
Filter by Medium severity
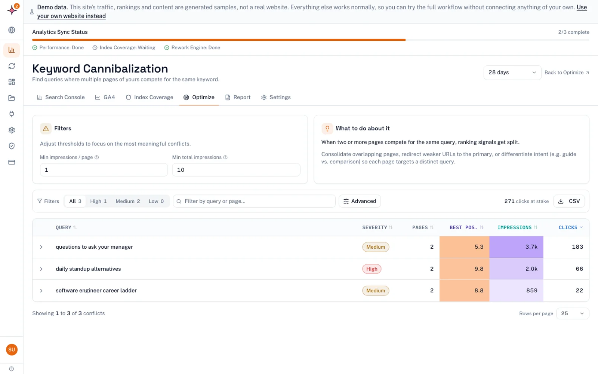[x=128, y=201]
